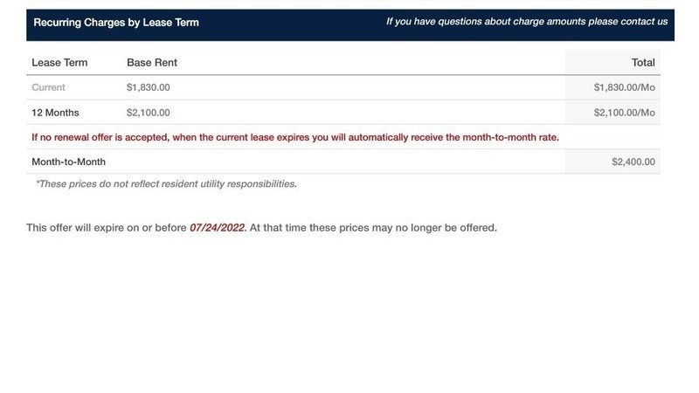Choose the '12 Months' lease term label
Viewport: 699px width, 393px height.
(x=55, y=113)
